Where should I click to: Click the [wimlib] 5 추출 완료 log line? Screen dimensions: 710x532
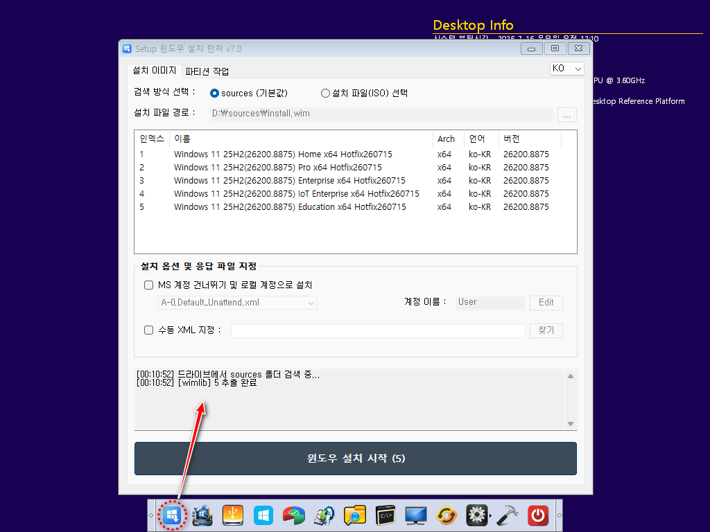[x=196, y=382]
